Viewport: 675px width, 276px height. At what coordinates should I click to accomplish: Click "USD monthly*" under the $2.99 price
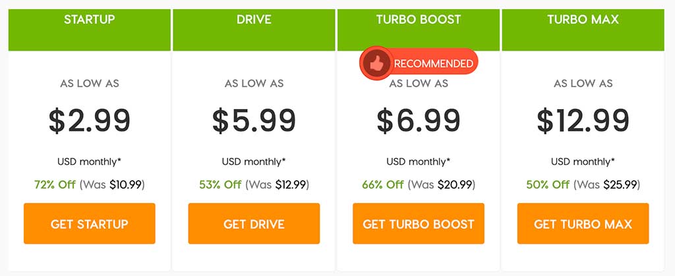pos(89,161)
